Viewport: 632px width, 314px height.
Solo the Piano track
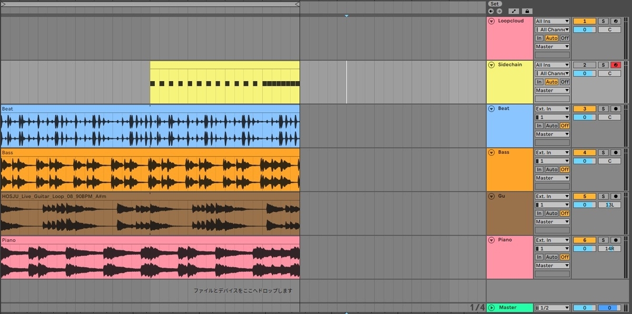(604, 240)
